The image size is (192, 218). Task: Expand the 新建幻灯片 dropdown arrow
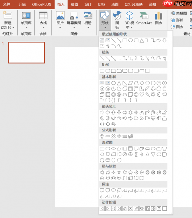[13, 28]
